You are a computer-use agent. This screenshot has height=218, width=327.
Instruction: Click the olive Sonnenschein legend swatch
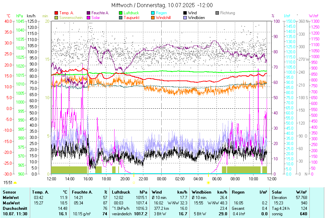56,18
